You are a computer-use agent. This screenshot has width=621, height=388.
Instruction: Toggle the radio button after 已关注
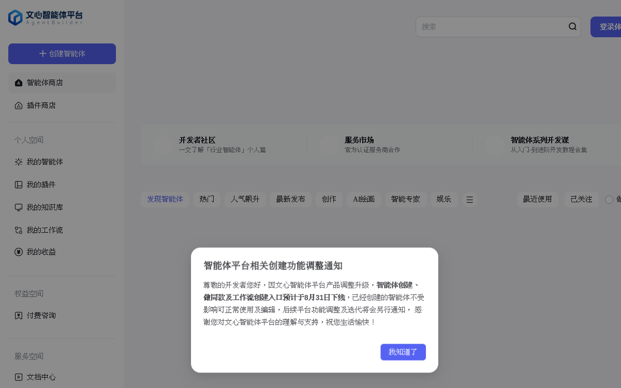click(609, 200)
